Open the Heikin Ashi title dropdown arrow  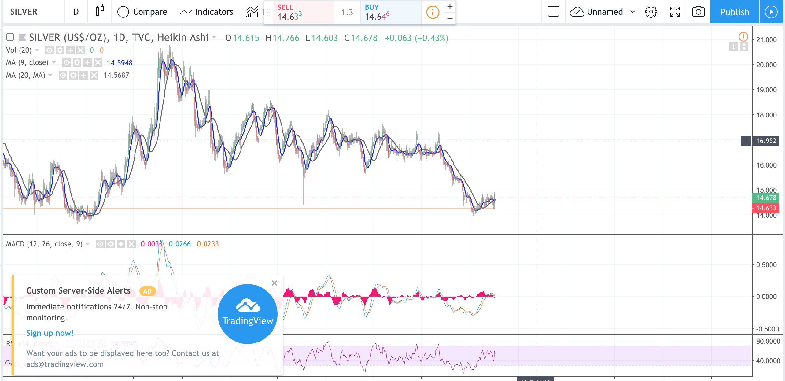coord(214,38)
